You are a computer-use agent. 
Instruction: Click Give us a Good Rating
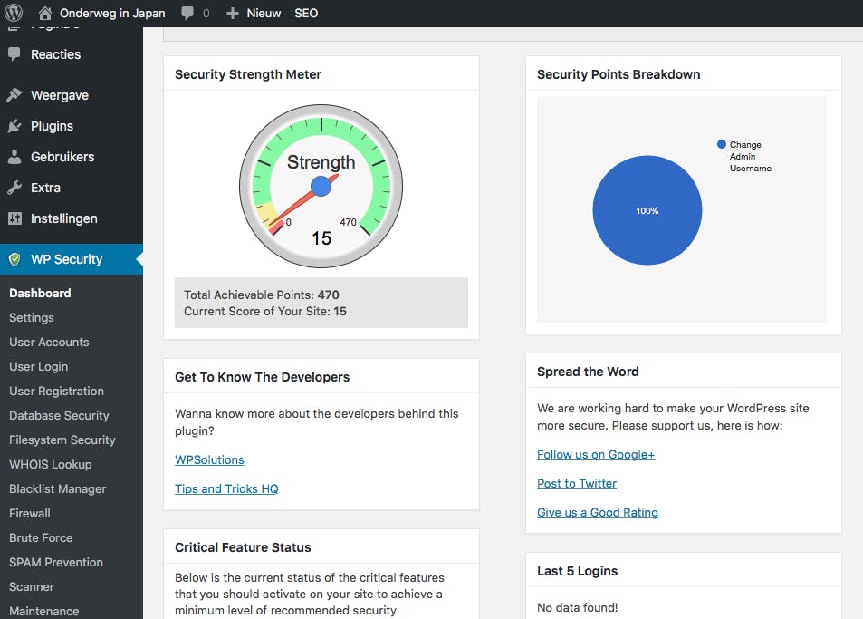point(598,512)
